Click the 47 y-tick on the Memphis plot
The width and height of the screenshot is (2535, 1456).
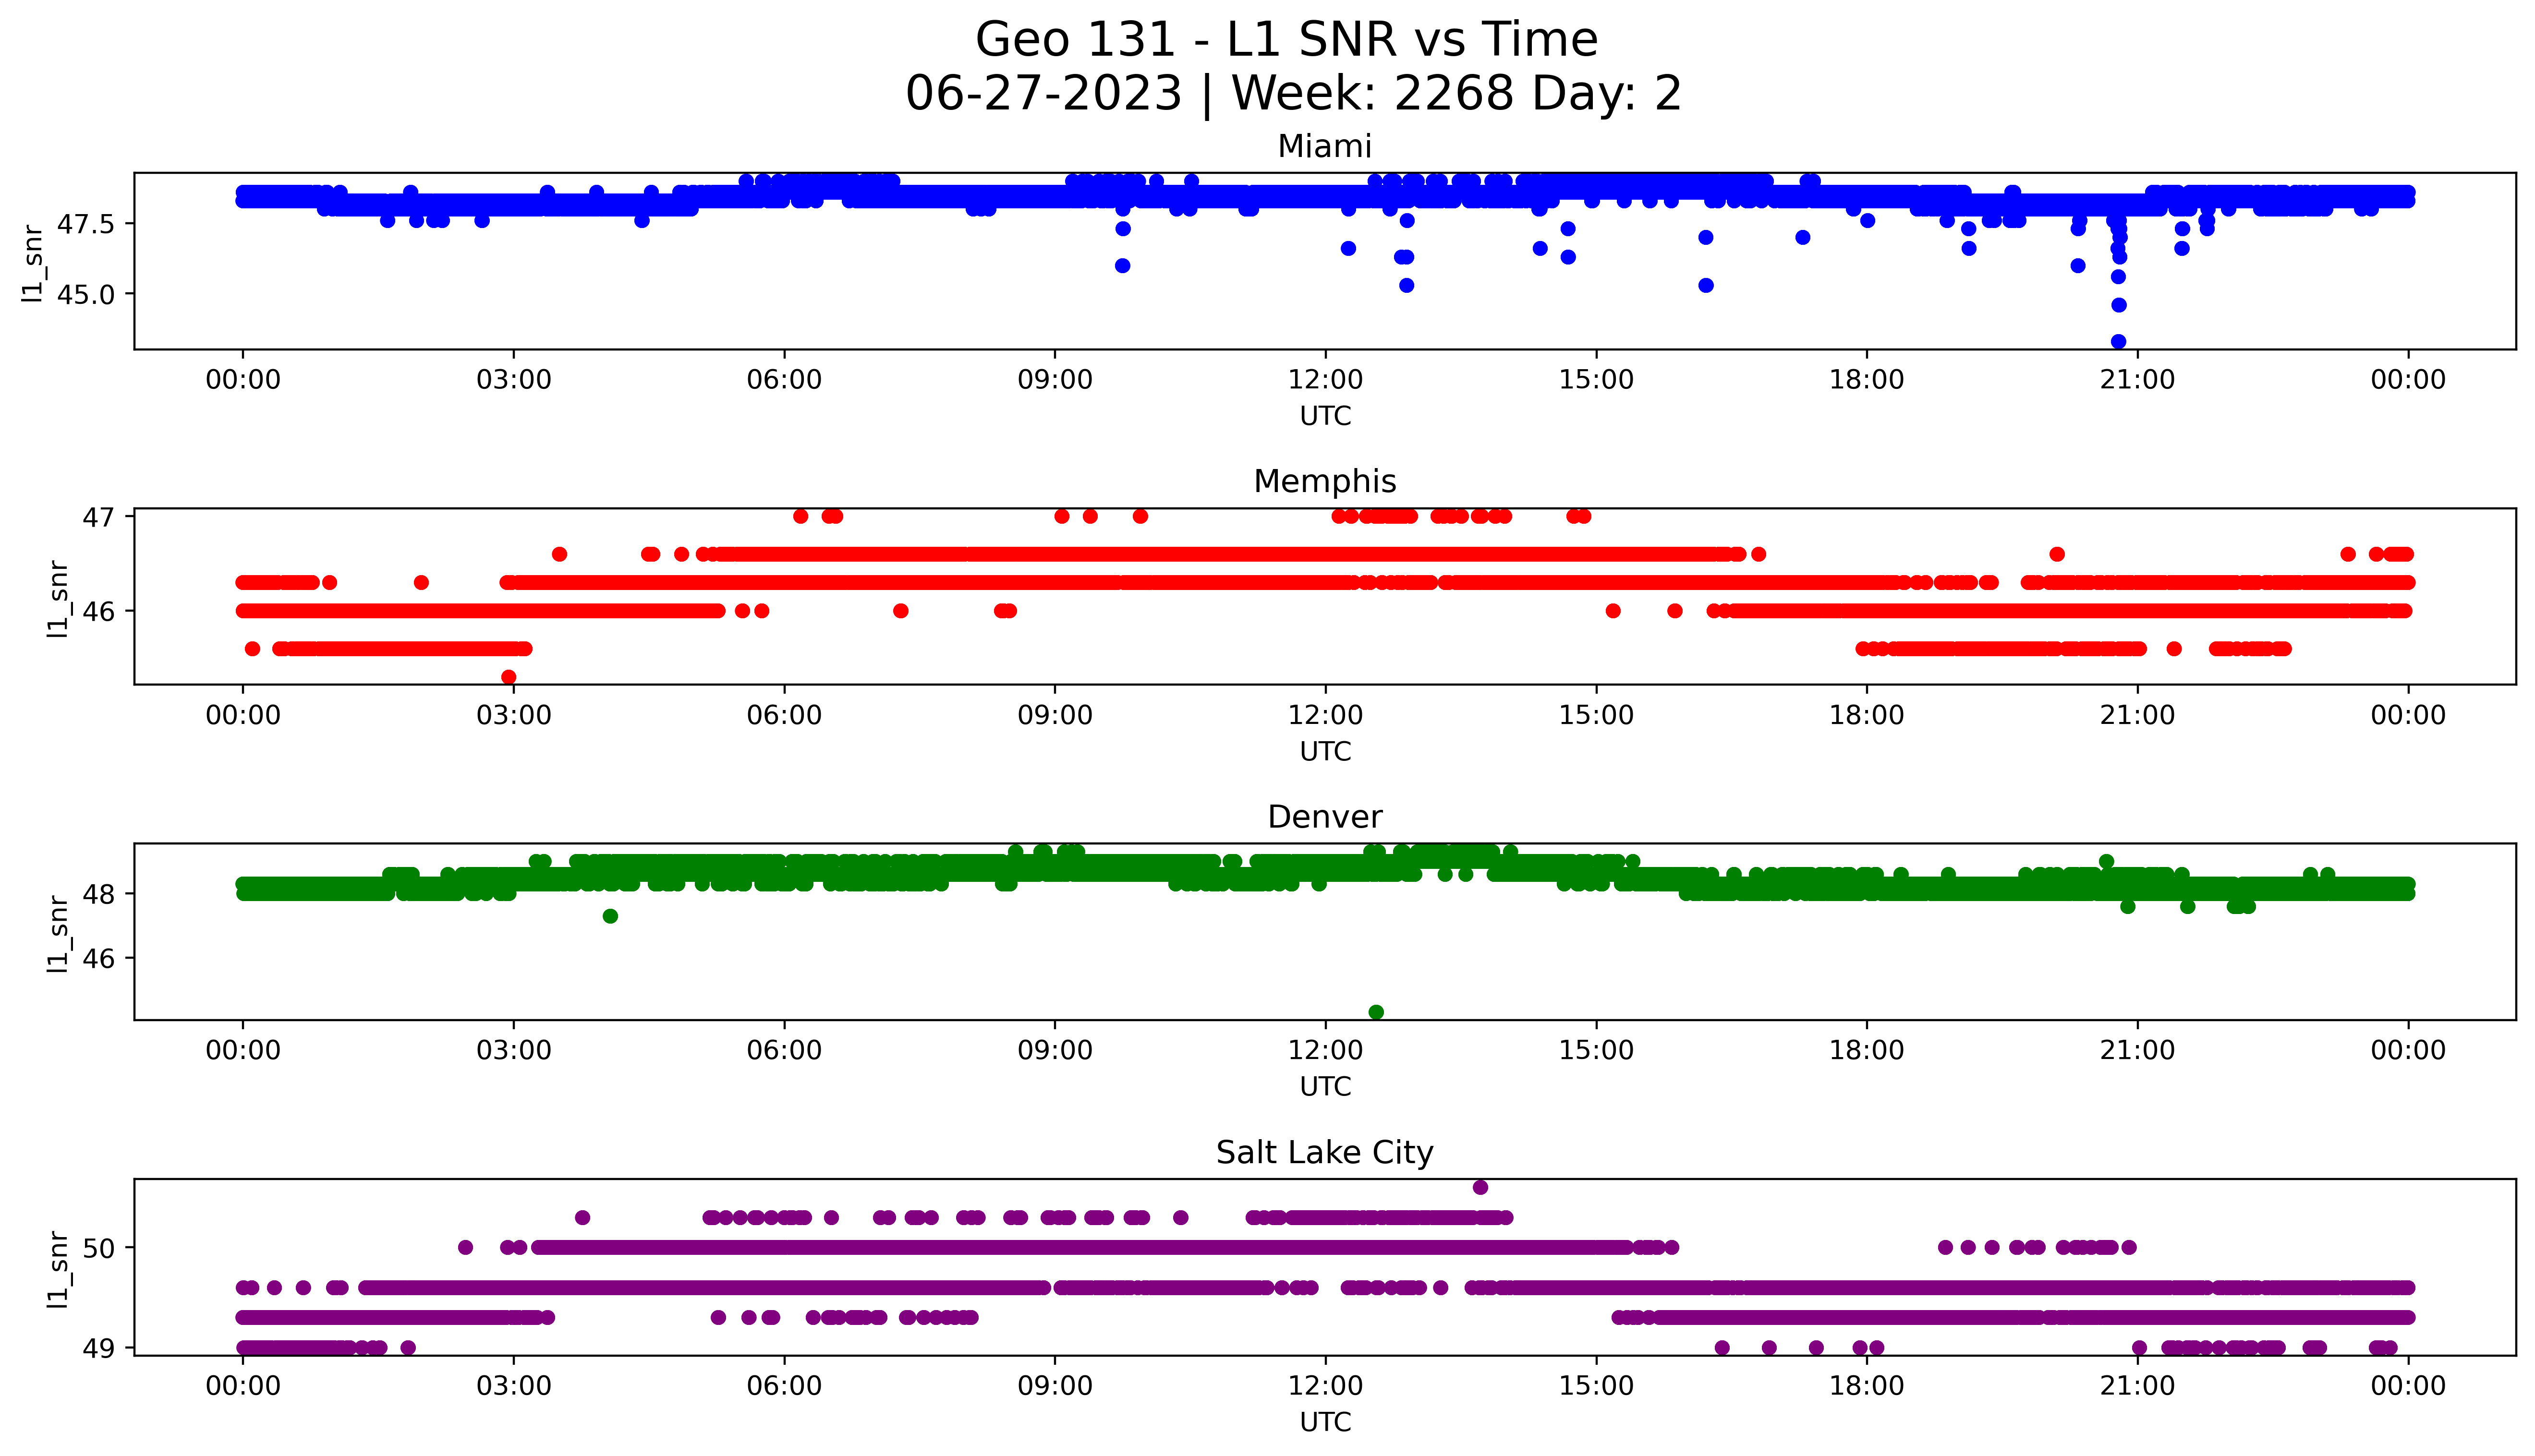coord(98,517)
